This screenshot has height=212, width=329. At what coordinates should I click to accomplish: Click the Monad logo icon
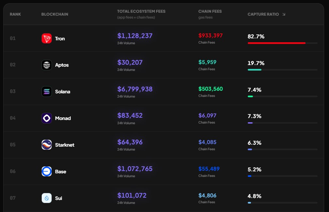point(47,118)
